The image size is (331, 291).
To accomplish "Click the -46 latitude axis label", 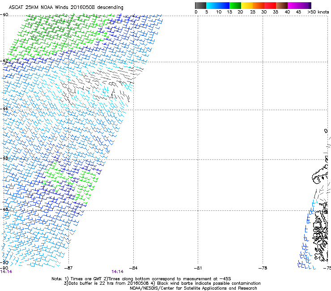I will click(4, 158).
